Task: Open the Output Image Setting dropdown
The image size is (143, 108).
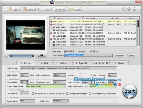Action: click(x=64, y=86)
